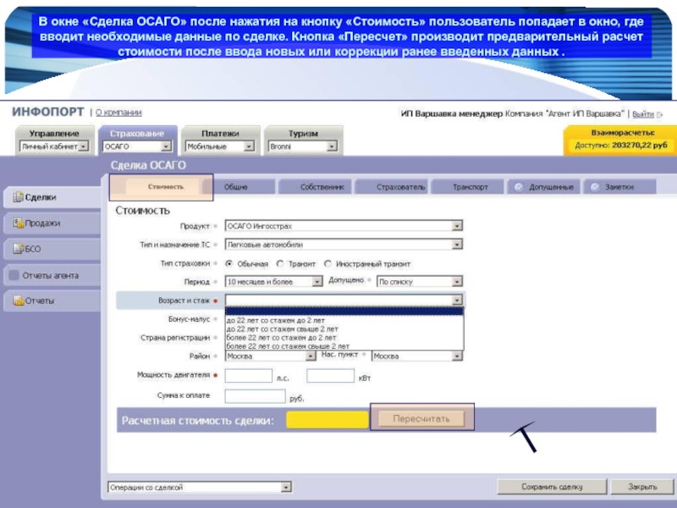Select the Транзит radio button
Screen dimensions: 677x508
[x=280, y=263]
